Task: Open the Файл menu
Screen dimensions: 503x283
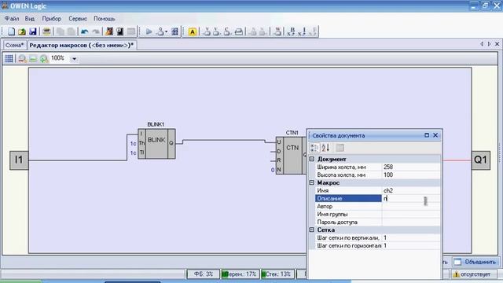Action: coord(12,19)
